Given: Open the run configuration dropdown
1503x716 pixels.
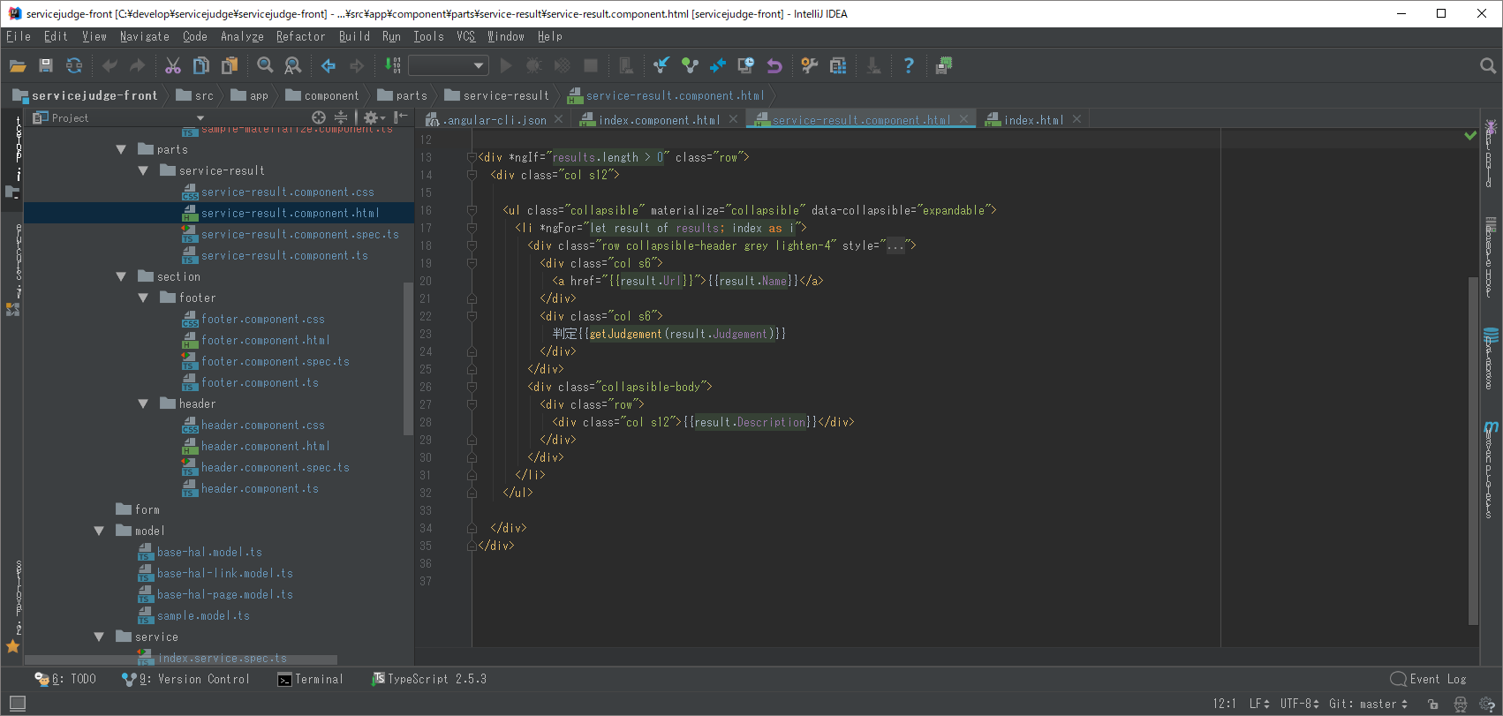Looking at the screenshot, I should tap(449, 65).
